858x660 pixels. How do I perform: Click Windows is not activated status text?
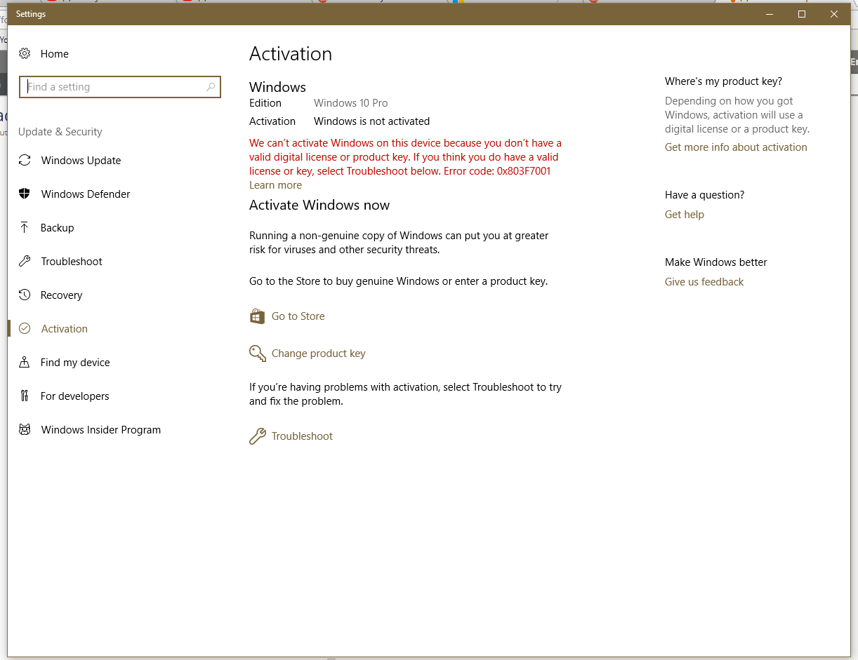point(371,121)
